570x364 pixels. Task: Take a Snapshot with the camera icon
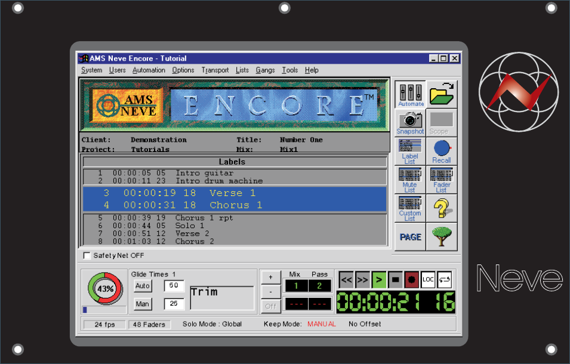click(x=410, y=123)
